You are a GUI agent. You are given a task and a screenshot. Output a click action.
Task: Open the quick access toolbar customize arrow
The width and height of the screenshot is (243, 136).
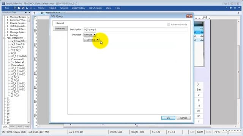point(34,8)
